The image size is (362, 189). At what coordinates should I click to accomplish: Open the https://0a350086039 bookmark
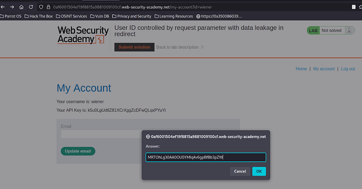[x=219, y=16]
